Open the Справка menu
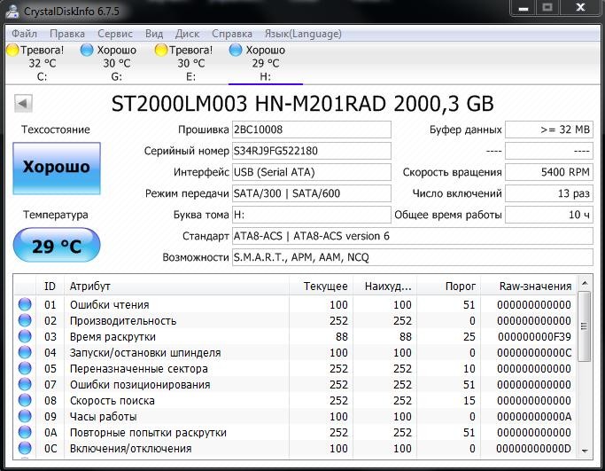Image resolution: width=605 pixels, height=471 pixels. [x=232, y=34]
